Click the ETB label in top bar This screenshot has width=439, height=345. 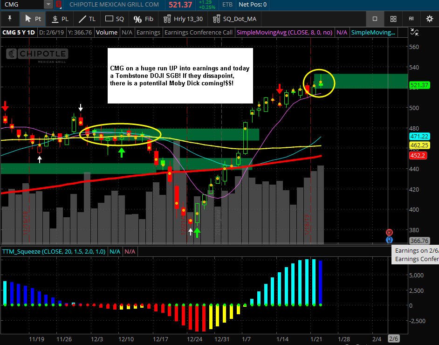coord(227,5)
